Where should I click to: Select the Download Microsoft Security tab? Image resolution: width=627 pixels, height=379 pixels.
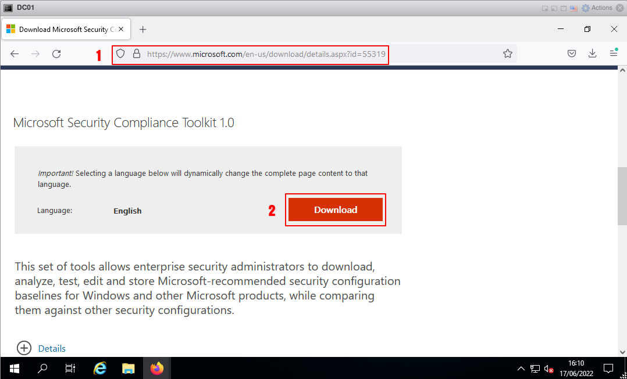point(63,29)
